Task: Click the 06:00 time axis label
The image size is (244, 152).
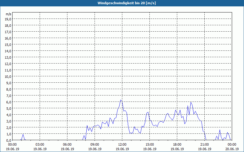Action: point(67,145)
